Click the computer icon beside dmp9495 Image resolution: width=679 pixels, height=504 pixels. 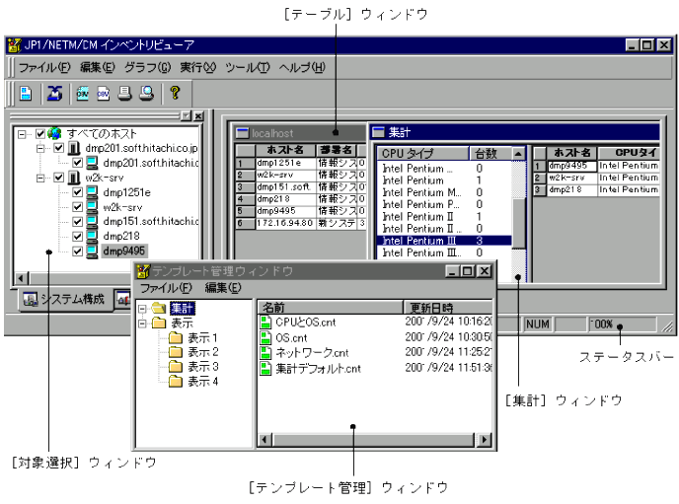click(92, 251)
